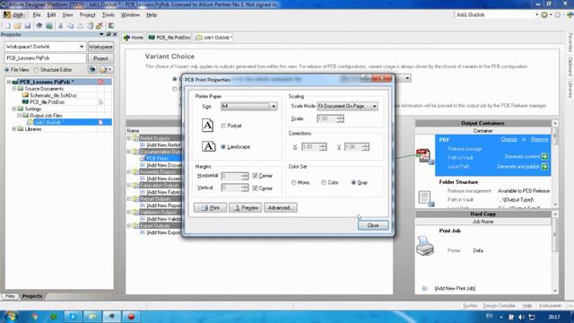
Task: Switch to the PCB_file.PcbDoc tab
Action: [170, 38]
